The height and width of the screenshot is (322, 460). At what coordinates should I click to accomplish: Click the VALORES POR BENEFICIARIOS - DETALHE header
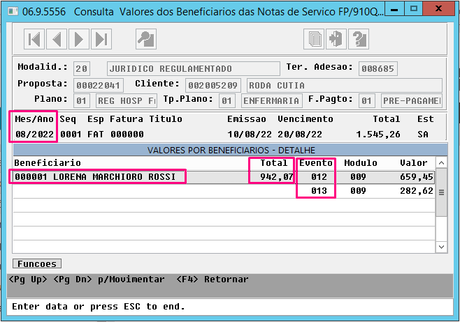point(231,150)
